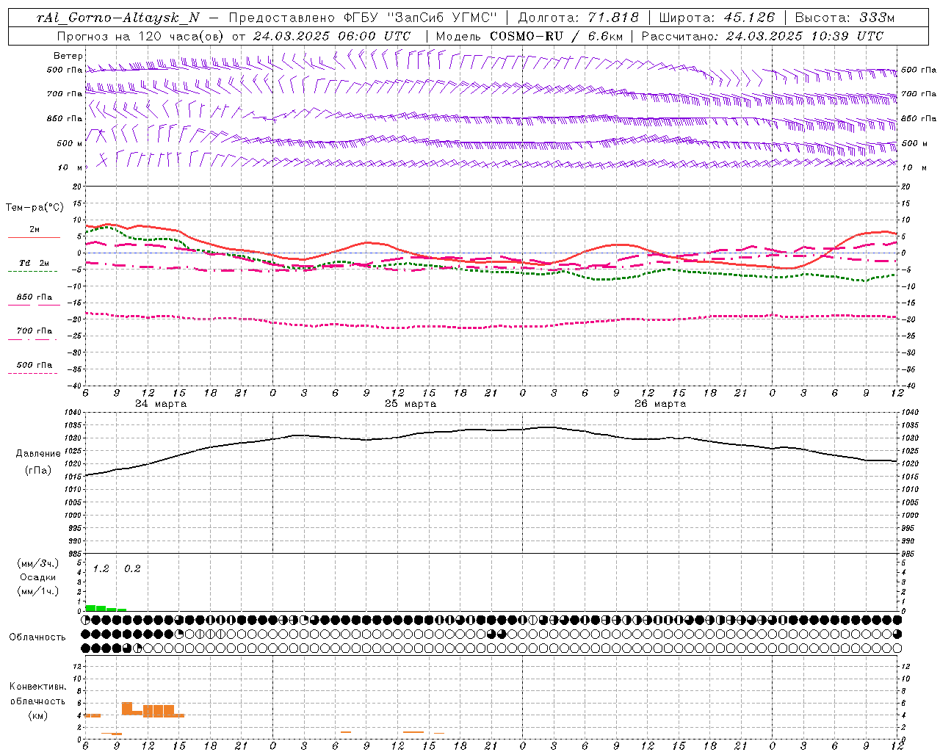
Task: Click the 850 гПа temperature legend entry
Action: click(x=35, y=297)
